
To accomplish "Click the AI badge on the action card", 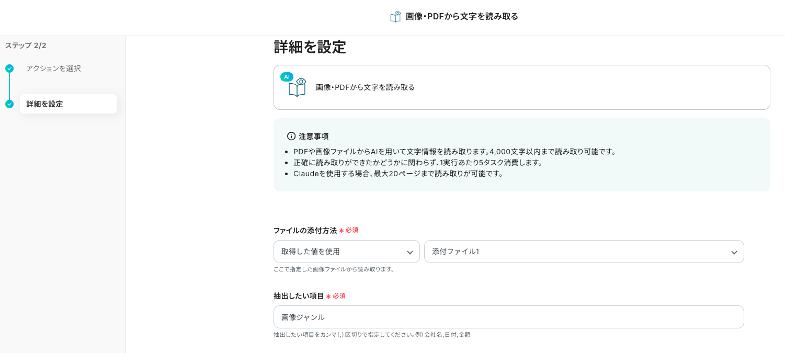I will point(287,77).
